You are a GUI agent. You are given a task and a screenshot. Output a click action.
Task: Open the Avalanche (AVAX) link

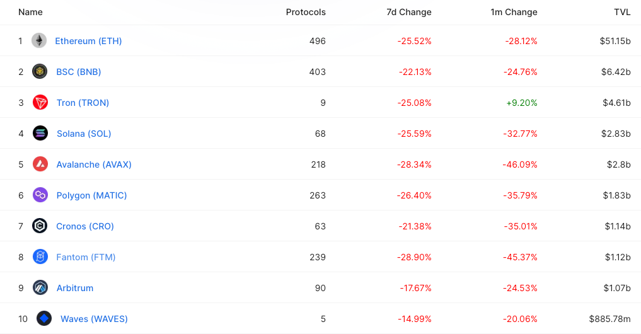click(94, 164)
